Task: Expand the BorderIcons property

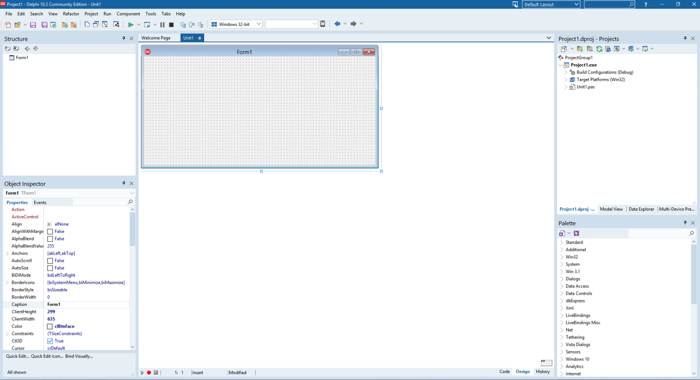Action: pyautogui.click(x=7, y=283)
